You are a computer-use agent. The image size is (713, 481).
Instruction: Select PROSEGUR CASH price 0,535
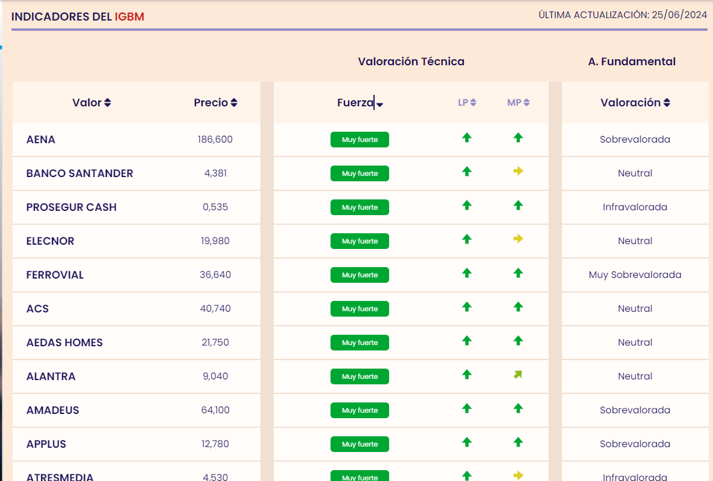click(216, 207)
